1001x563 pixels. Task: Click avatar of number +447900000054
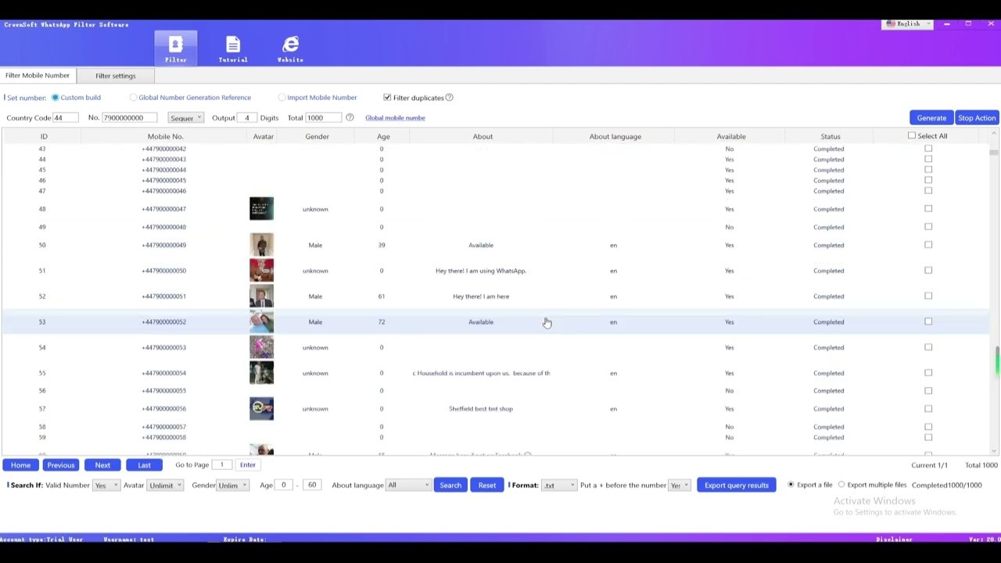click(x=261, y=373)
